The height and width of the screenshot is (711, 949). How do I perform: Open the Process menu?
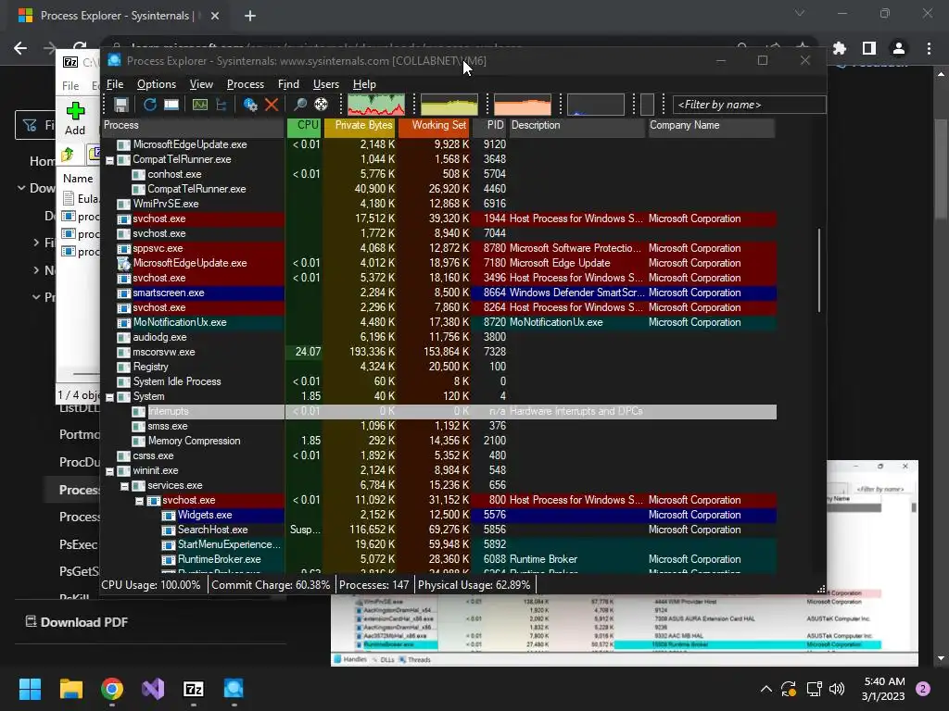(245, 84)
